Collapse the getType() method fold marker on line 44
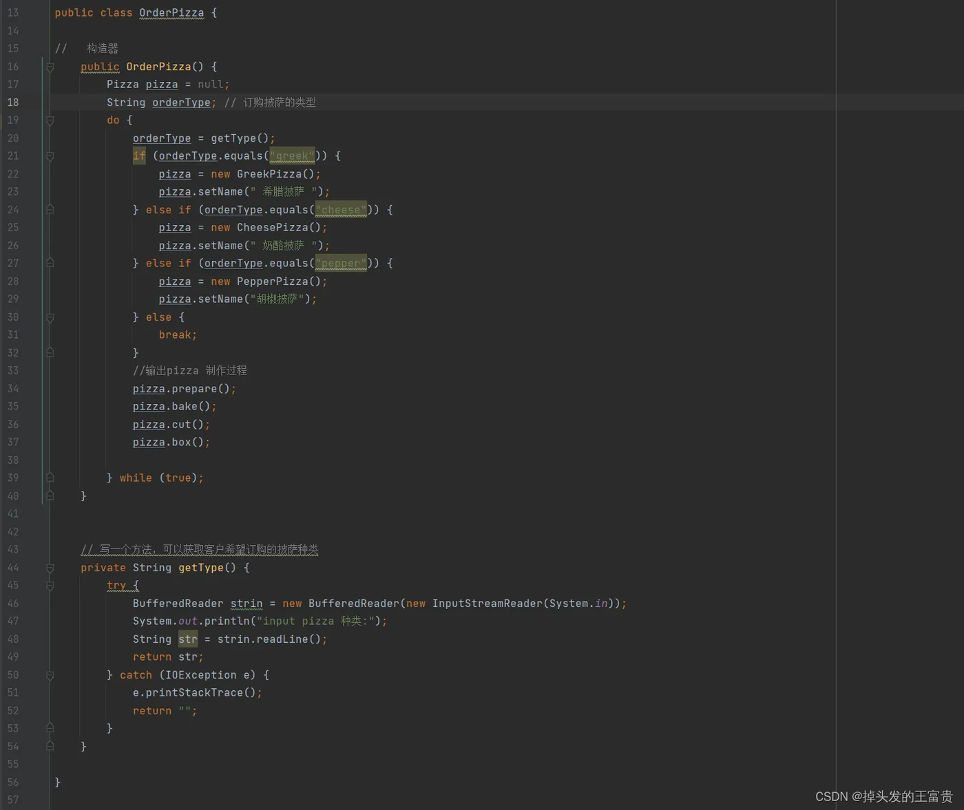This screenshot has width=964, height=810. pyautogui.click(x=50, y=568)
